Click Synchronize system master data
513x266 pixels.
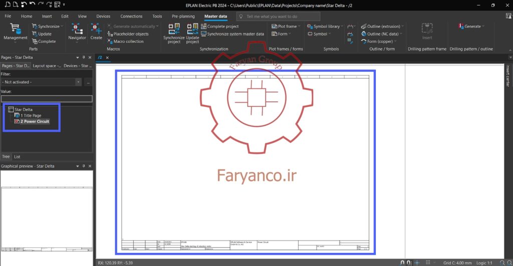[x=232, y=34]
